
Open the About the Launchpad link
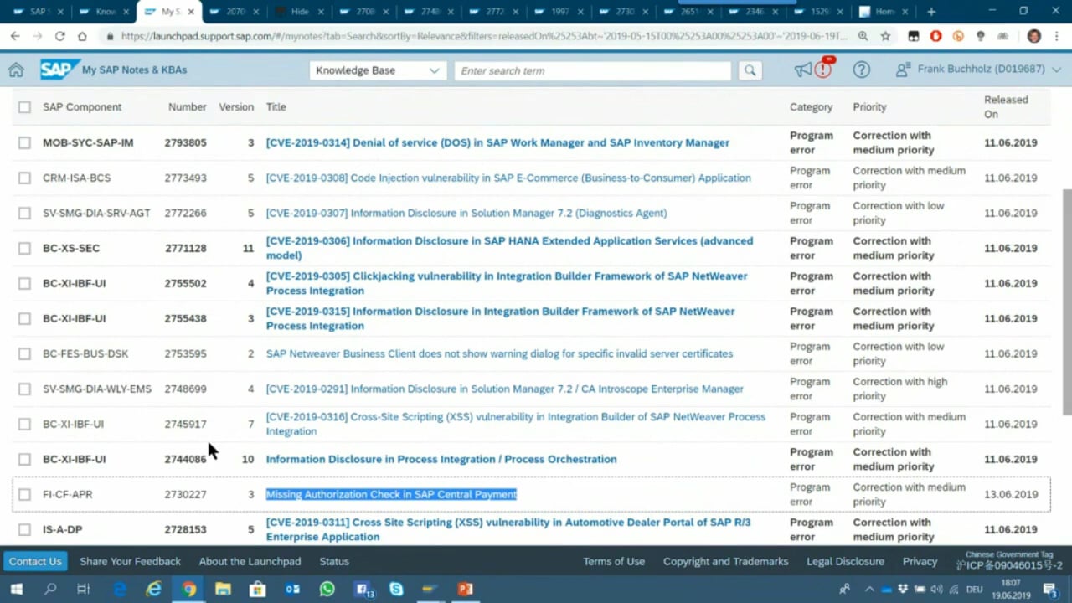[250, 561]
